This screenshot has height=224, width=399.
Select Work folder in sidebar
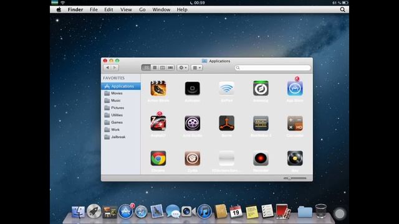tap(121, 130)
